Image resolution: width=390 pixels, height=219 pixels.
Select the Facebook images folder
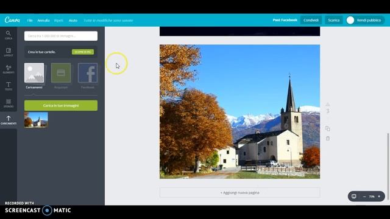(x=88, y=75)
